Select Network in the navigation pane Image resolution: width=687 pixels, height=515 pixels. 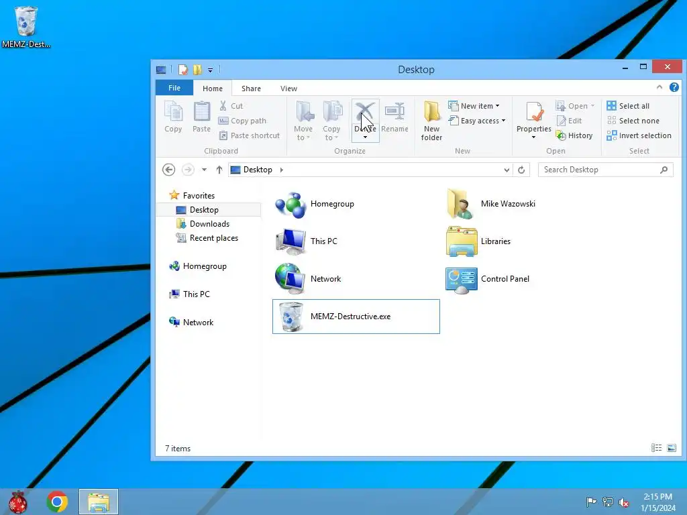point(191,323)
